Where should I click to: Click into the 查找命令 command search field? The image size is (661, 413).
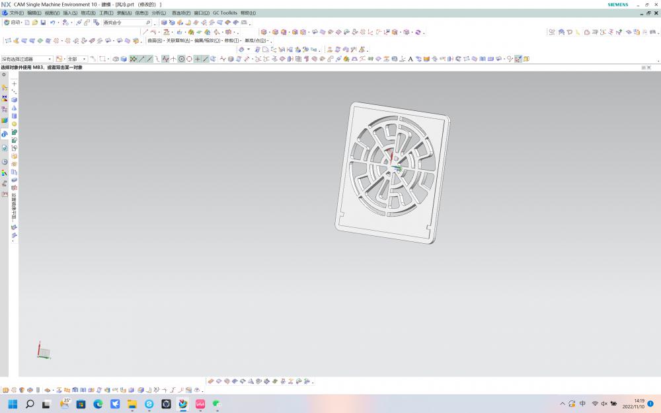(x=127, y=22)
